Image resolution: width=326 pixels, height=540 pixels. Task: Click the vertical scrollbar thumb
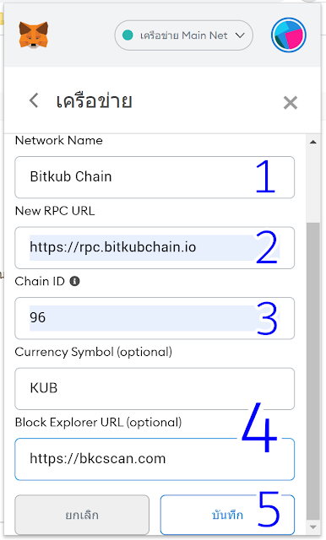tap(312, 371)
